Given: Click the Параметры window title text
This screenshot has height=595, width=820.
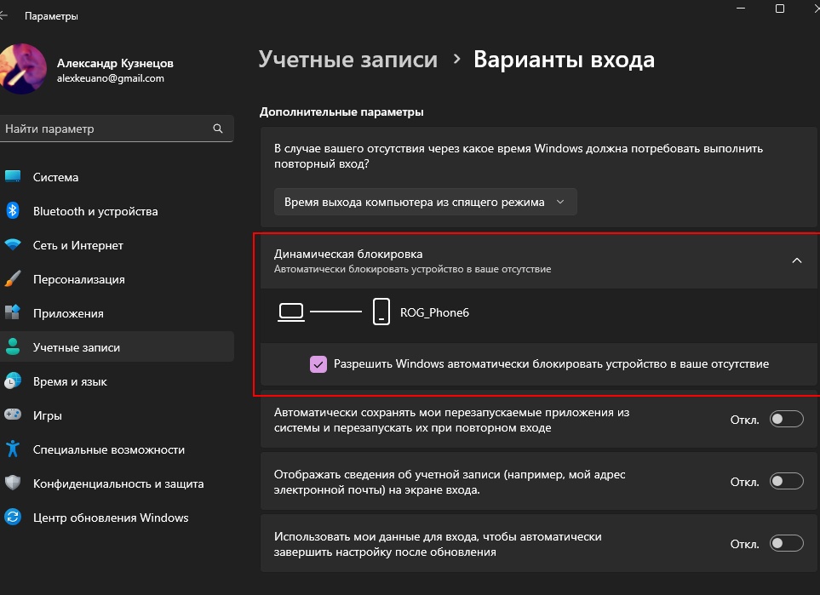Looking at the screenshot, I should [x=51, y=16].
